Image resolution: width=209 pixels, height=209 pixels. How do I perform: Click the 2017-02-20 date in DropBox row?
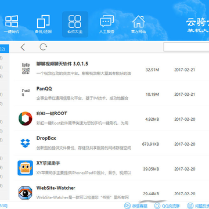pyautogui.click(x=185, y=144)
